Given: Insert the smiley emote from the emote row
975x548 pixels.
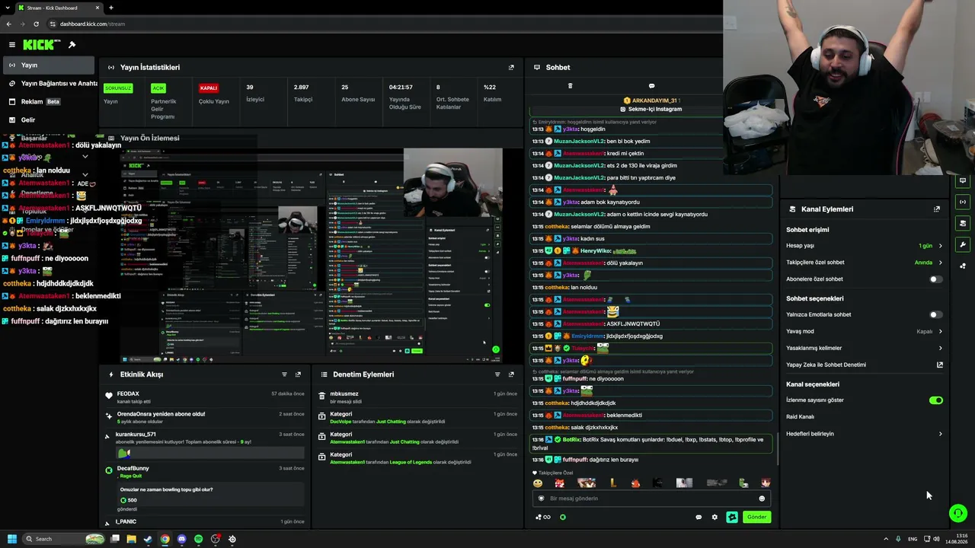Looking at the screenshot, I should pos(538,483).
